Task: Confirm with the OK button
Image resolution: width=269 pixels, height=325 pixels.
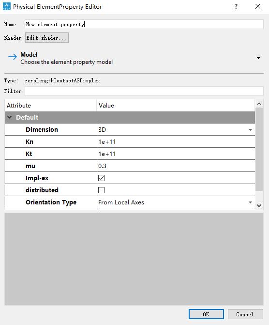Action: (206, 314)
